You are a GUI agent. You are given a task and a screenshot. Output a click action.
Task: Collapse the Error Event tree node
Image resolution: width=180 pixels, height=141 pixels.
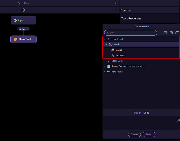point(104,39)
